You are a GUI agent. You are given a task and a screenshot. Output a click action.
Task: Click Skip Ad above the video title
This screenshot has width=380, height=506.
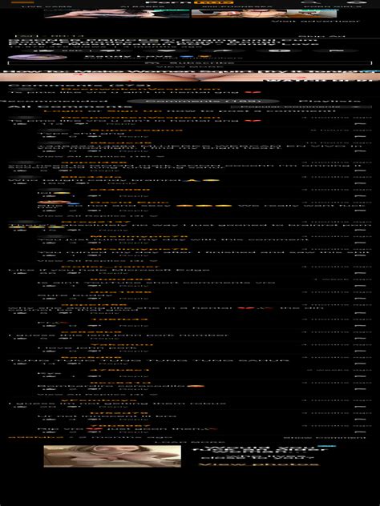point(321,37)
